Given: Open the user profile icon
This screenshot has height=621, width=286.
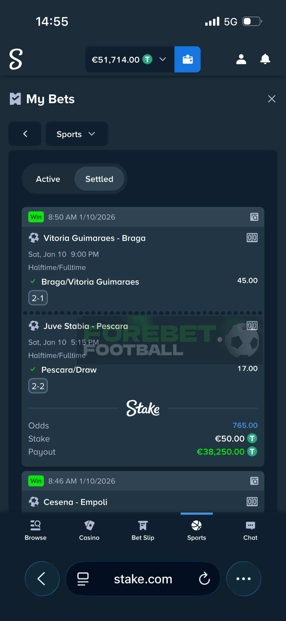Looking at the screenshot, I should pyautogui.click(x=241, y=59).
